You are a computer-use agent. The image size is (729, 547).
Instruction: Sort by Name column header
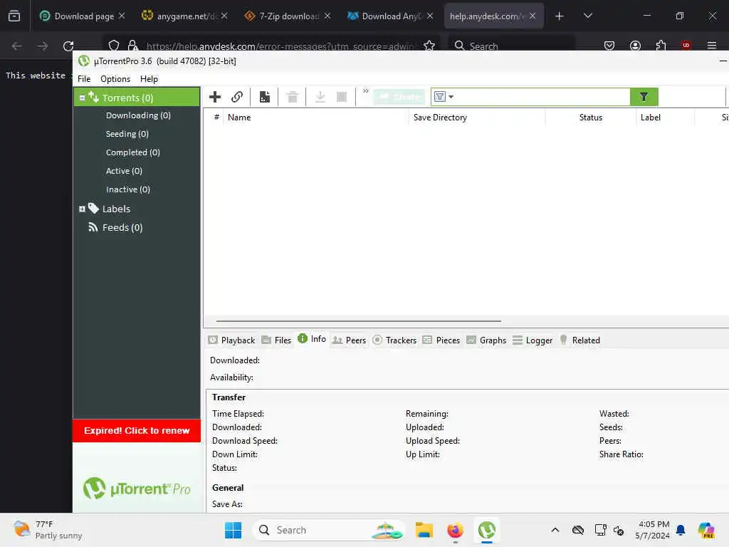(x=315, y=118)
